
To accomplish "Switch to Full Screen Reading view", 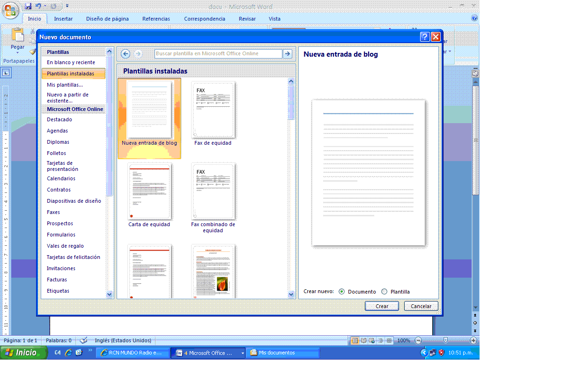I will coord(363,340).
